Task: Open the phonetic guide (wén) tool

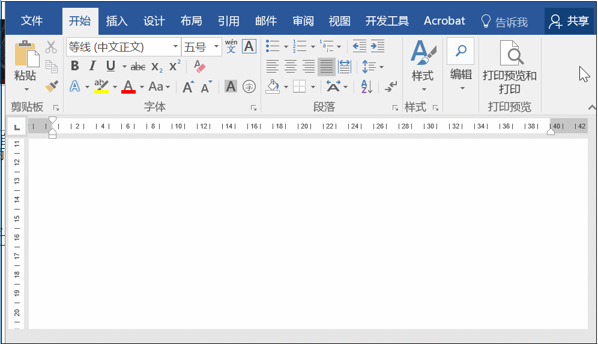Action: pos(231,46)
